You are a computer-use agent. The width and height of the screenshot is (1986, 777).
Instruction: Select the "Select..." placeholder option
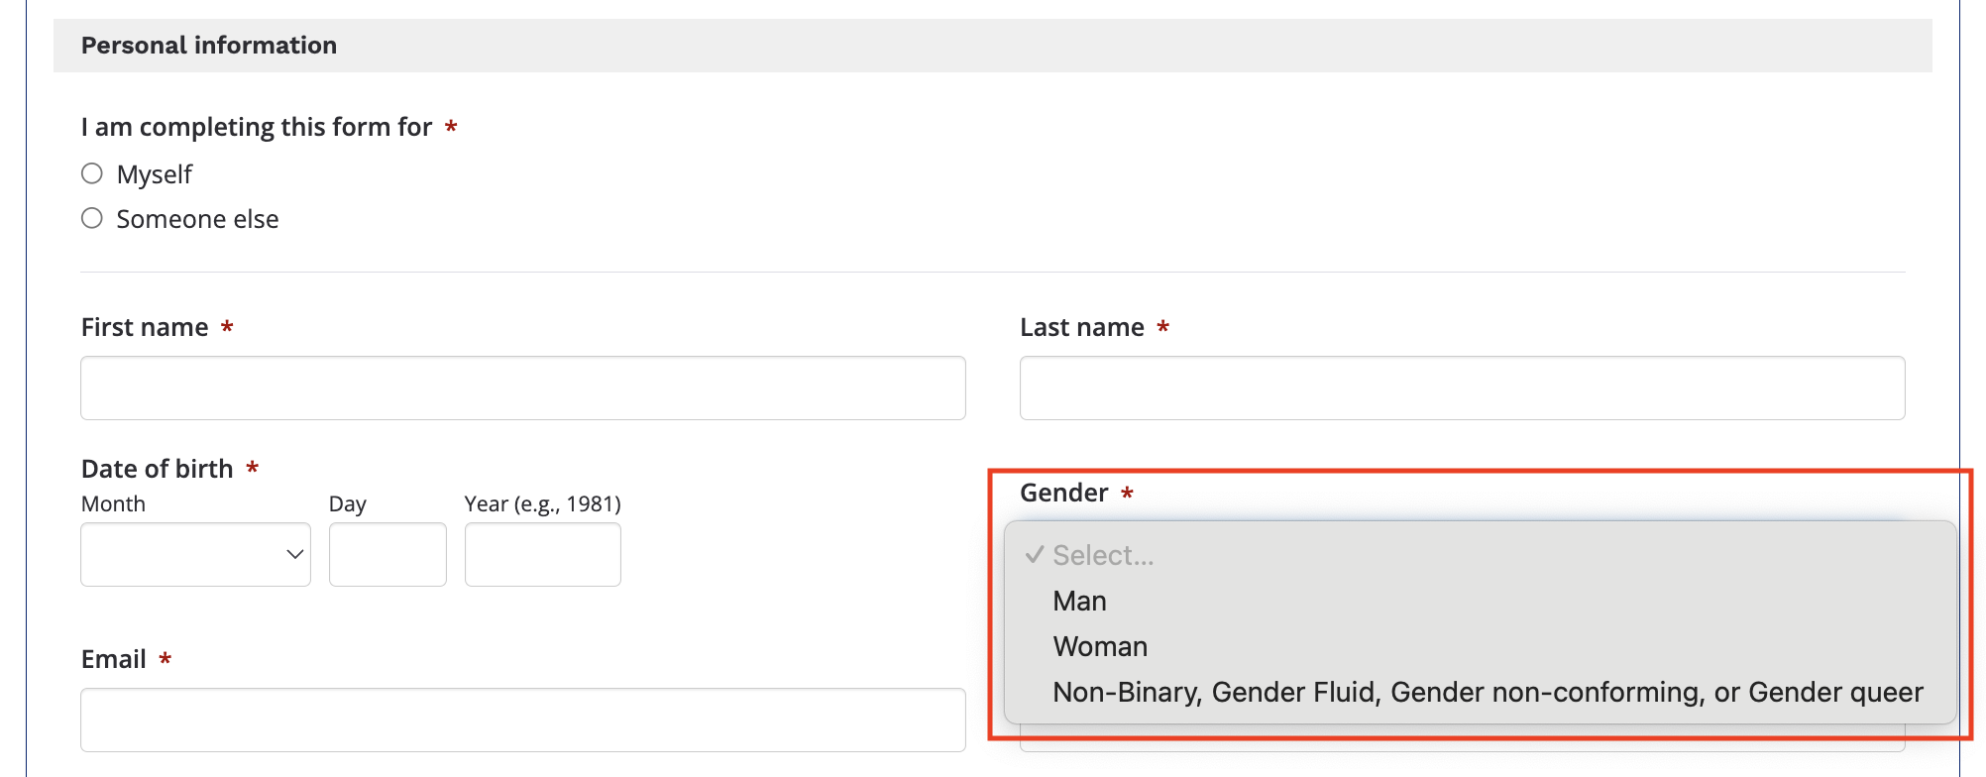pyautogui.click(x=1103, y=555)
